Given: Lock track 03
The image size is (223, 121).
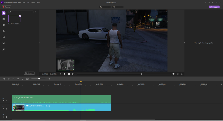Looking at the screenshot, I should [x=6, y=101].
